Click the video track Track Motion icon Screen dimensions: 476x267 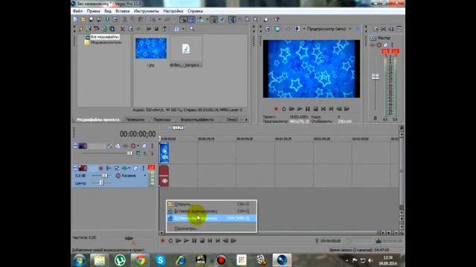(x=118, y=146)
